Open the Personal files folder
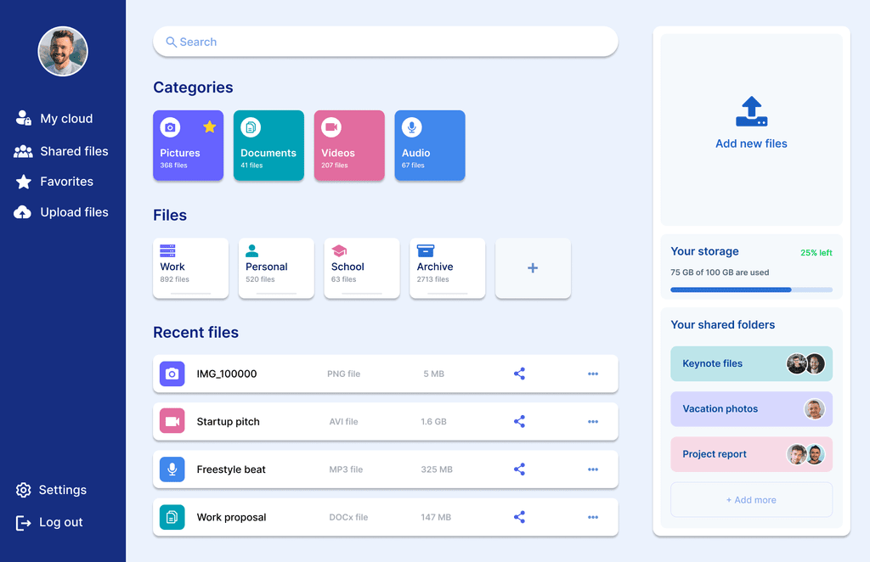 [276, 268]
